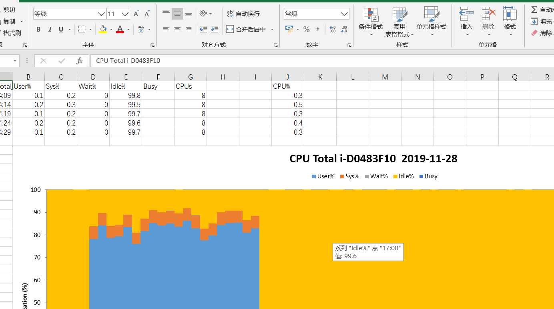Click 剪切 cut command
This screenshot has height=309, width=554.
coord(9,10)
